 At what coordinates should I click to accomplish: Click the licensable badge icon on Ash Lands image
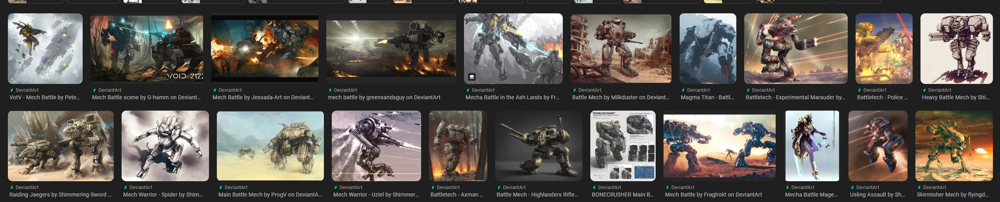[x=472, y=77]
